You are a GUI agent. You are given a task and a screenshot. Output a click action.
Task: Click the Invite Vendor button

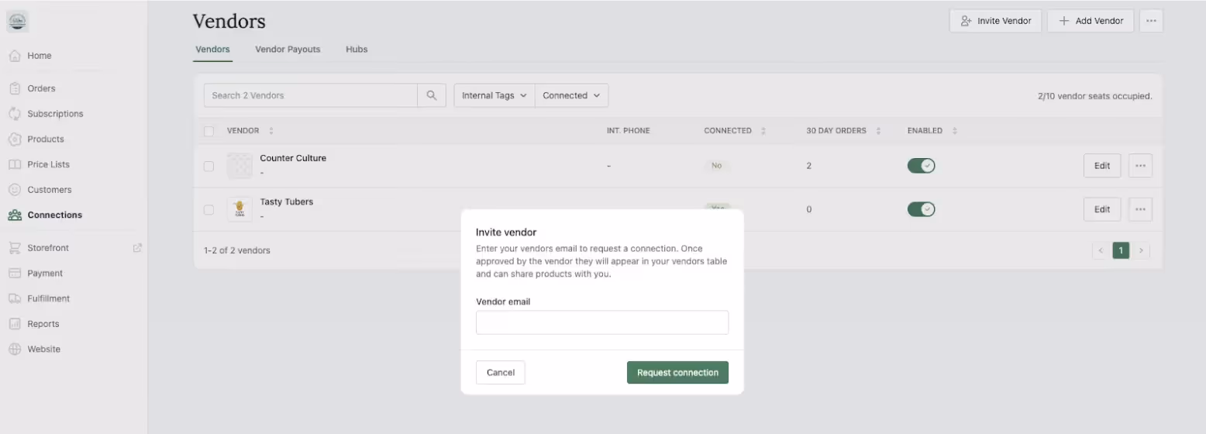coord(996,21)
